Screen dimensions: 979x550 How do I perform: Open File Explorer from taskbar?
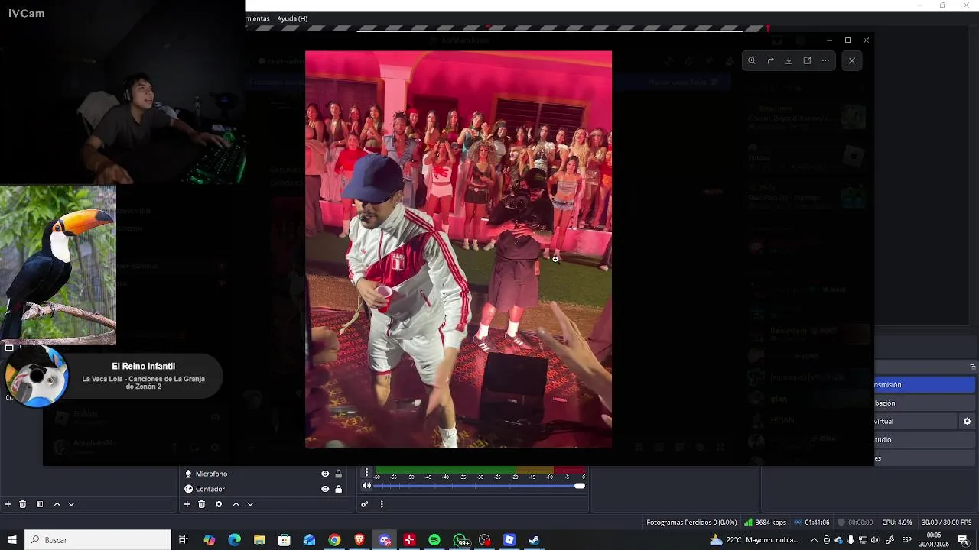(259, 540)
